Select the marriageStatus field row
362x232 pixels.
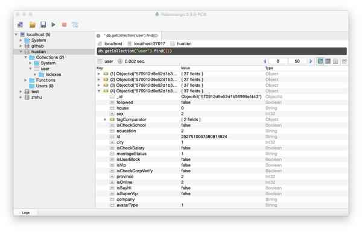tap(221, 154)
